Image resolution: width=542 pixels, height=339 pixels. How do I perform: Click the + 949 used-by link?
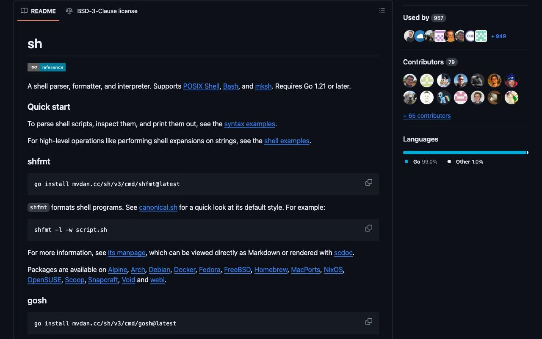pyautogui.click(x=498, y=36)
